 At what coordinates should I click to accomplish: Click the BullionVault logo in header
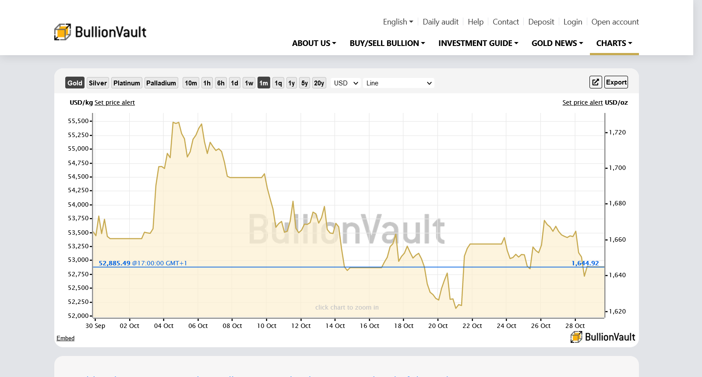(100, 32)
